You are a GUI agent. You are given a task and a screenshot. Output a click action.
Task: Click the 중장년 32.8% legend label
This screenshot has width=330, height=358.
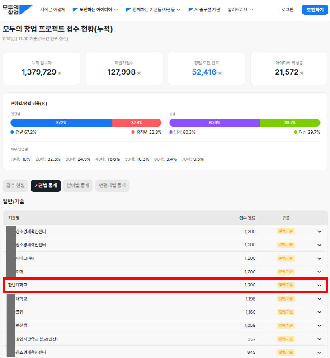click(146, 132)
